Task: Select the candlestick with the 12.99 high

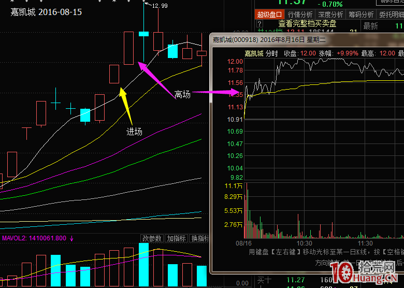Action: click(144, 34)
